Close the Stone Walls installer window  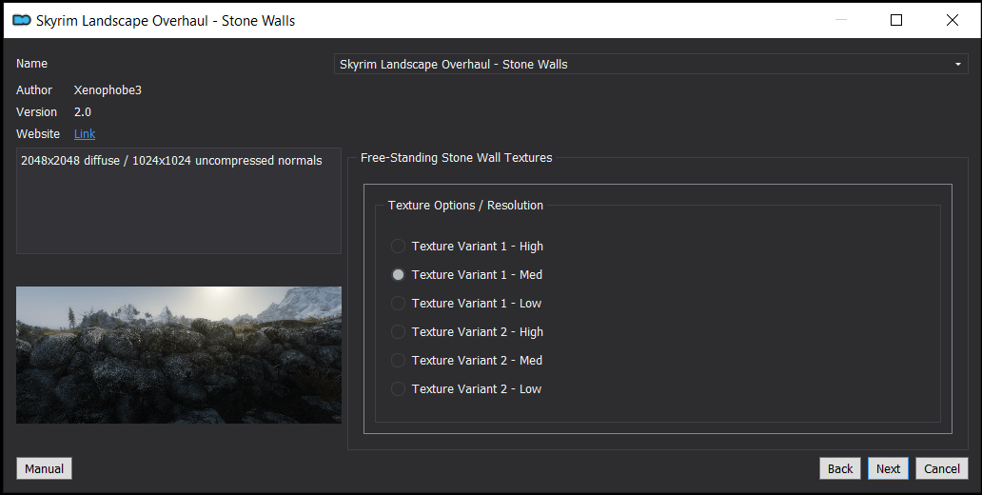point(952,20)
